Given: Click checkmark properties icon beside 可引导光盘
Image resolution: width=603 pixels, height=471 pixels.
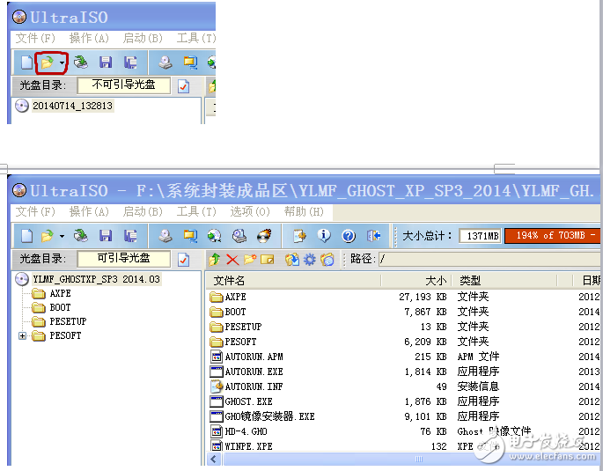Looking at the screenshot, I should pyautogui.click(x=183, y=260).
